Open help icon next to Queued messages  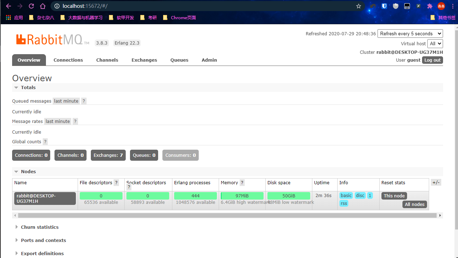pyautogui.click(x=84, y=101)
